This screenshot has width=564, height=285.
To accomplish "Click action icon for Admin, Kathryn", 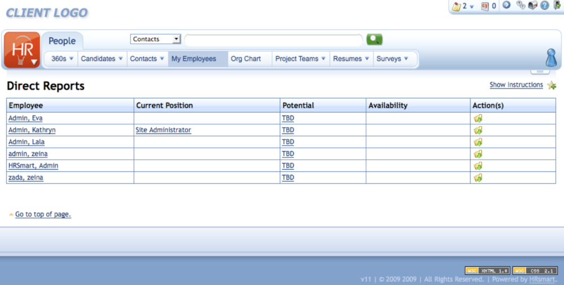I will coord(478,130).
